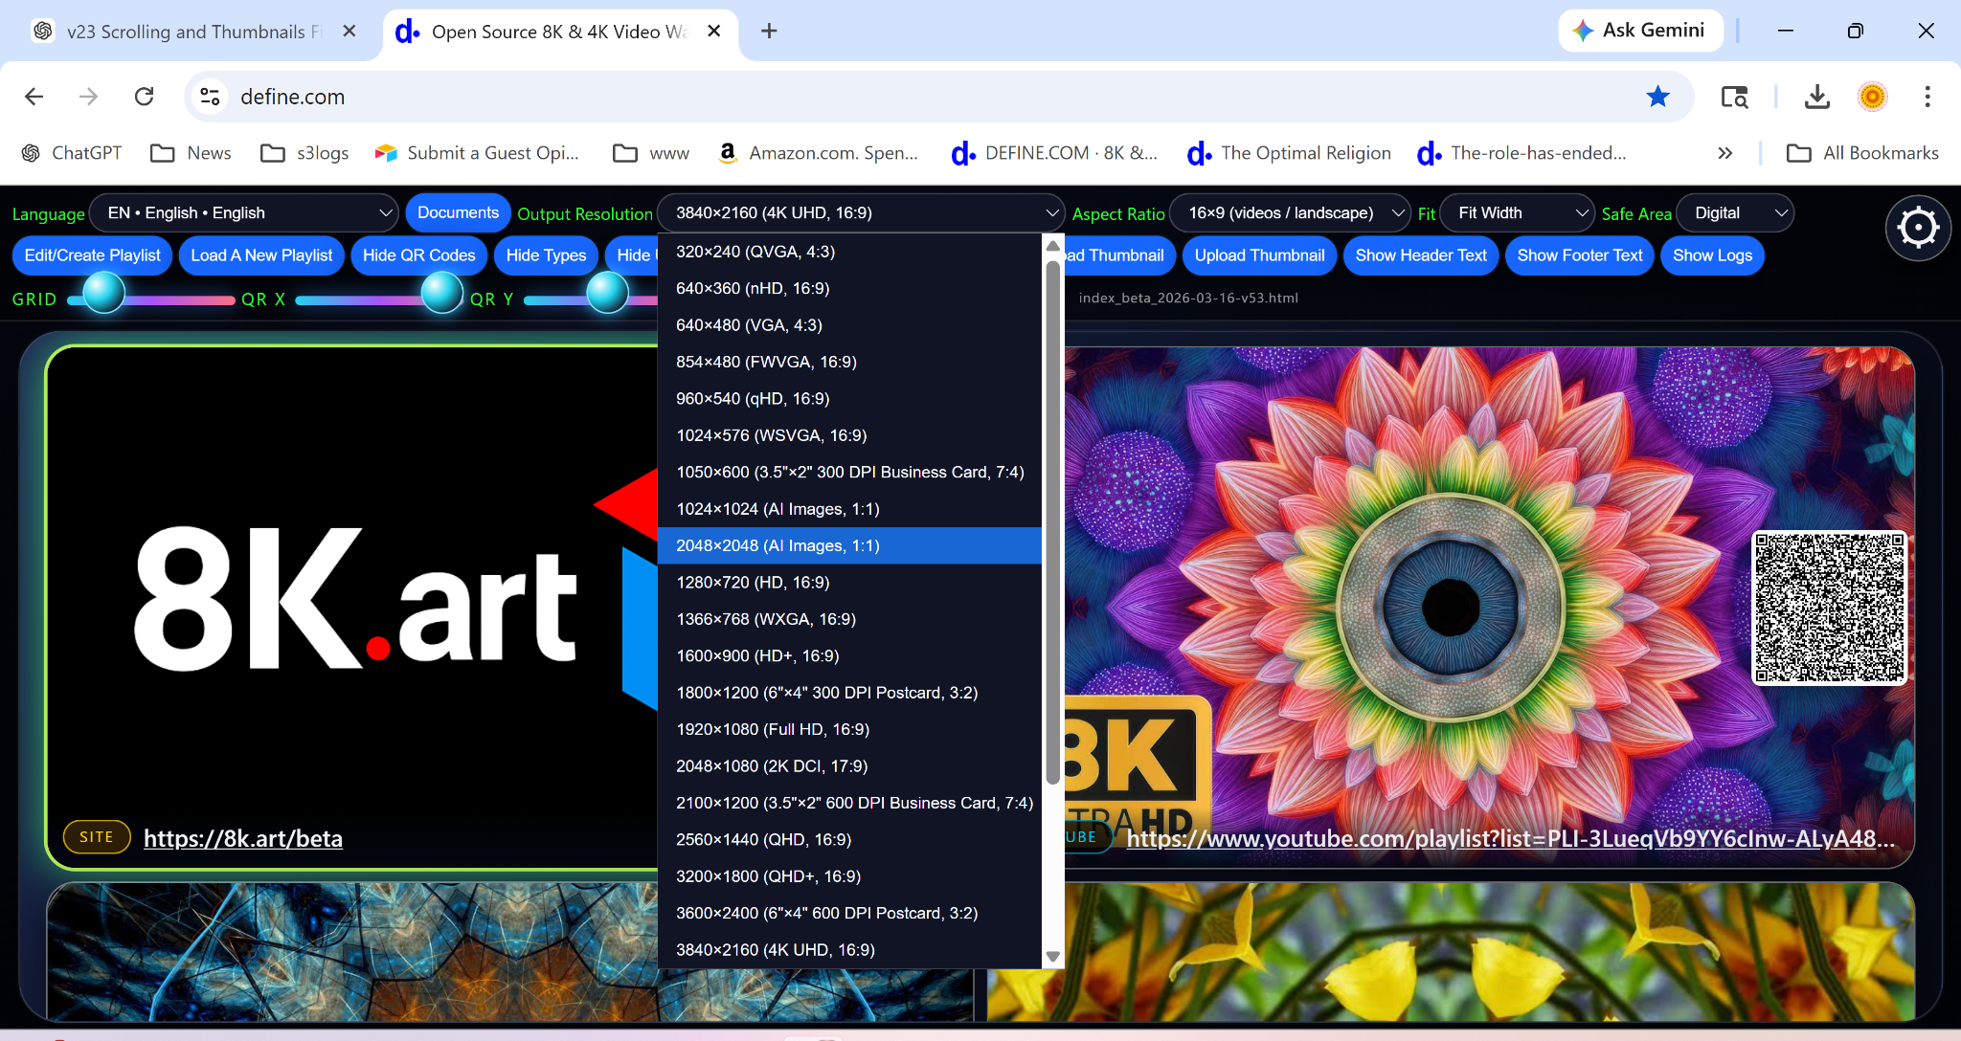Open the new tab plus button

tap(769, 32)
